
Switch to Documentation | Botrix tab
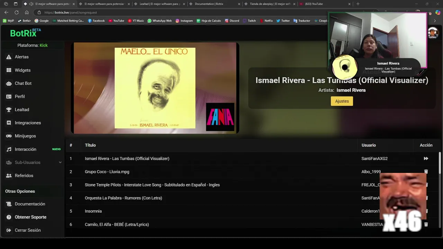(x=214, y=4)
